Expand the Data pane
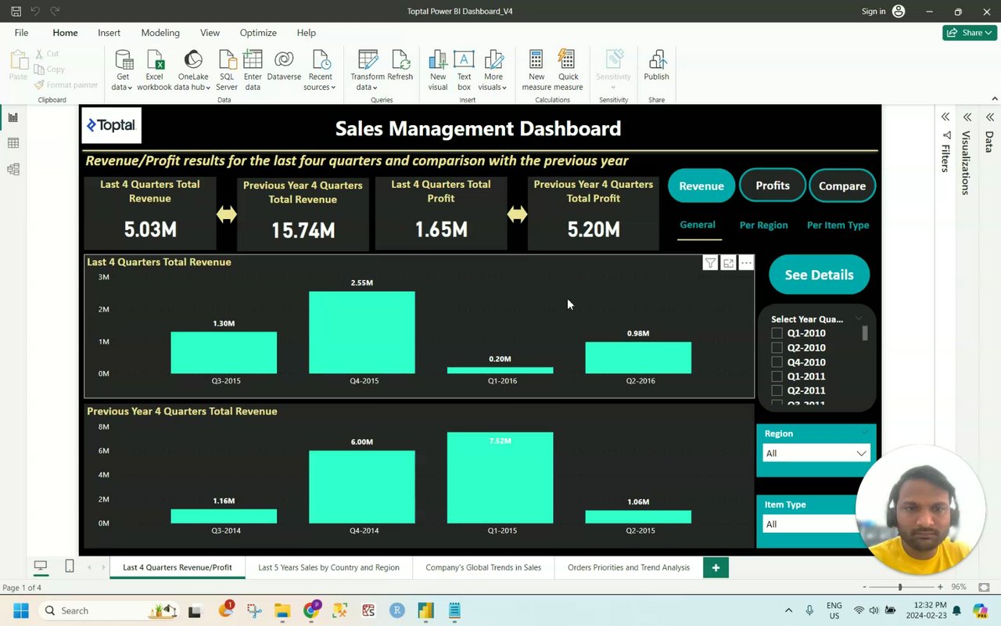 click(x=989, y=117)
